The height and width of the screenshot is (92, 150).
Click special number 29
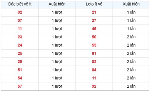coord(20,62)
